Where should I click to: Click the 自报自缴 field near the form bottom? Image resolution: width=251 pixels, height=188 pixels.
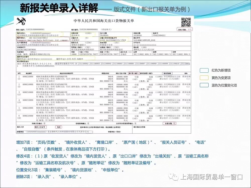pos(170,123)
